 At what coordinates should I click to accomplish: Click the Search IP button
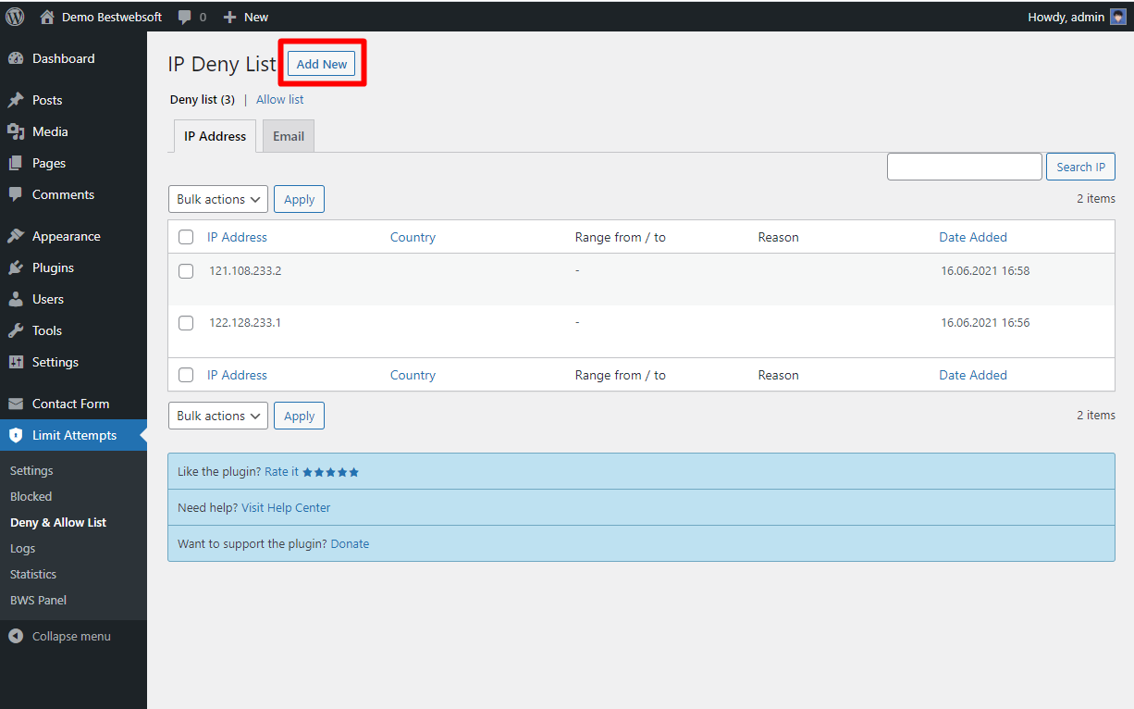pos(1080,167)
